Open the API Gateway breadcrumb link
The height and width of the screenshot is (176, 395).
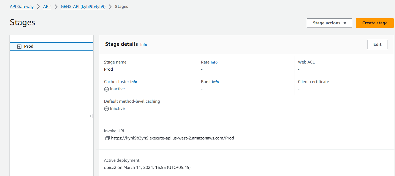22,7
